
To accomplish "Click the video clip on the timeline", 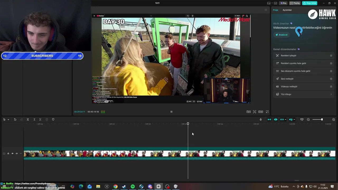I will point(180,154).
